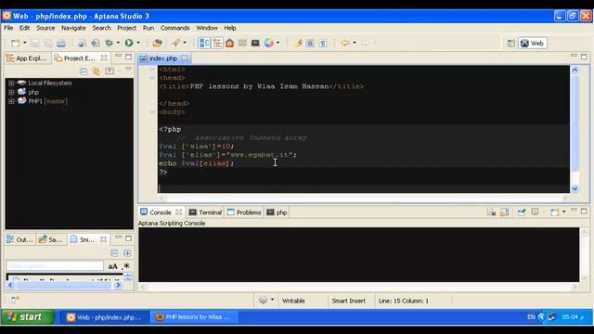Click the Back navigation yellow arrow

tap(345, 43)
